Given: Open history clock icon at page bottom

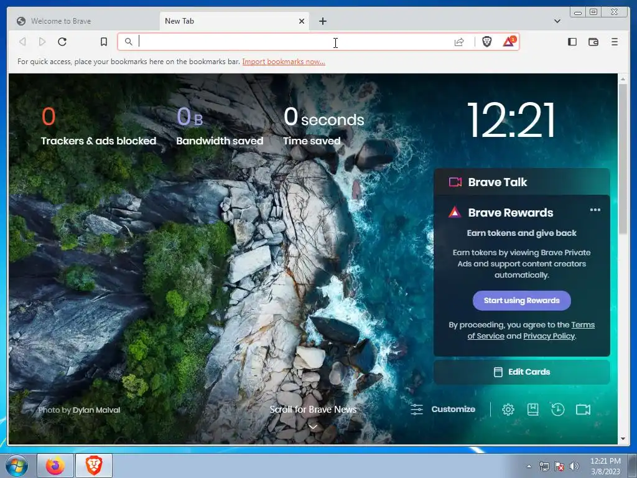Looking at the screenshot, I should [557, 410].
